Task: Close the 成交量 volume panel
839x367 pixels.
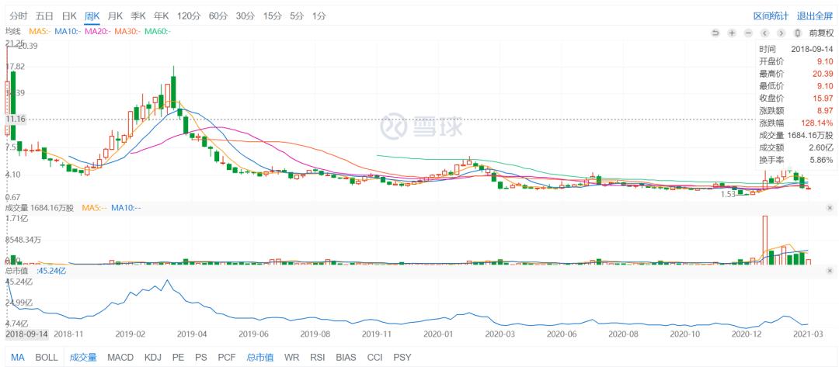Action: [830, 208]
